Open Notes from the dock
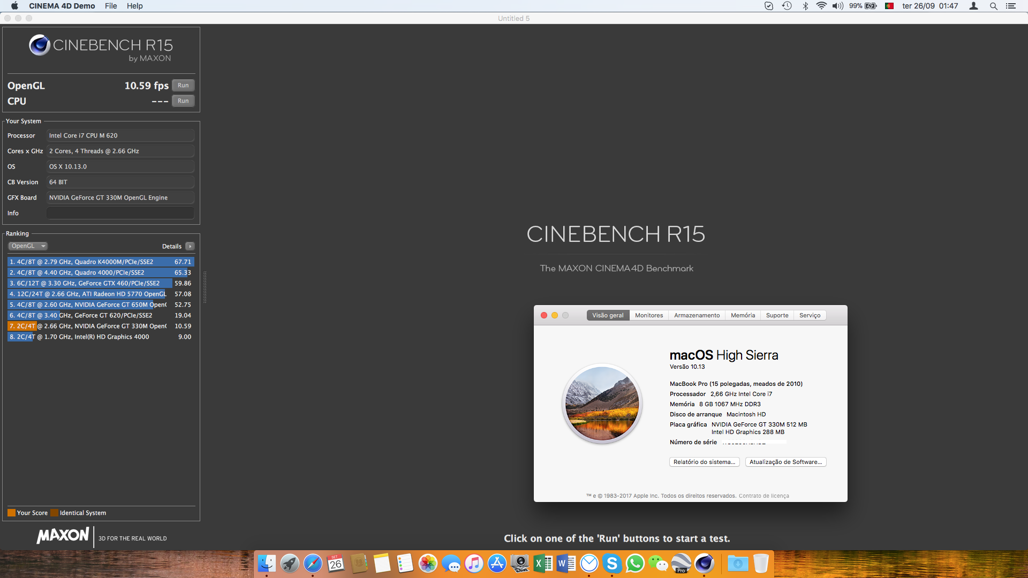1028x578 pixels. (382, 563)
